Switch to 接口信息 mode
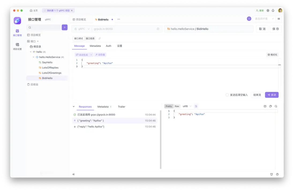 [90, 39]
